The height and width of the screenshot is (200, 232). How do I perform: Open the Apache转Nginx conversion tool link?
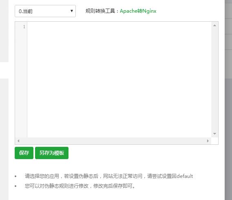(138, 11)
